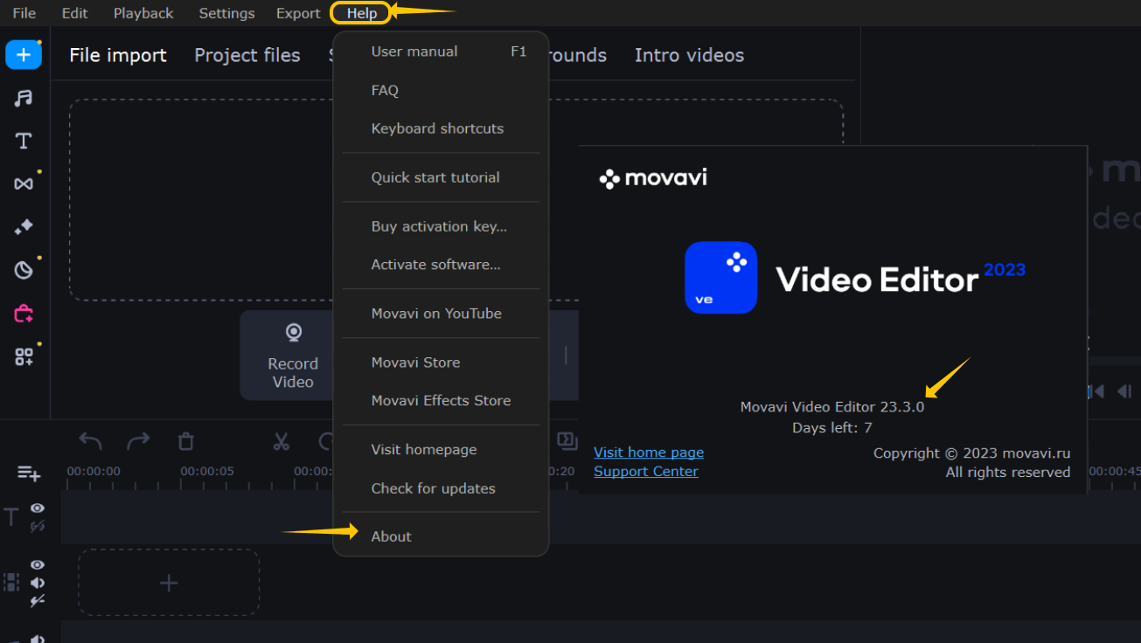Open the Export menu

[x=298, y=13]
